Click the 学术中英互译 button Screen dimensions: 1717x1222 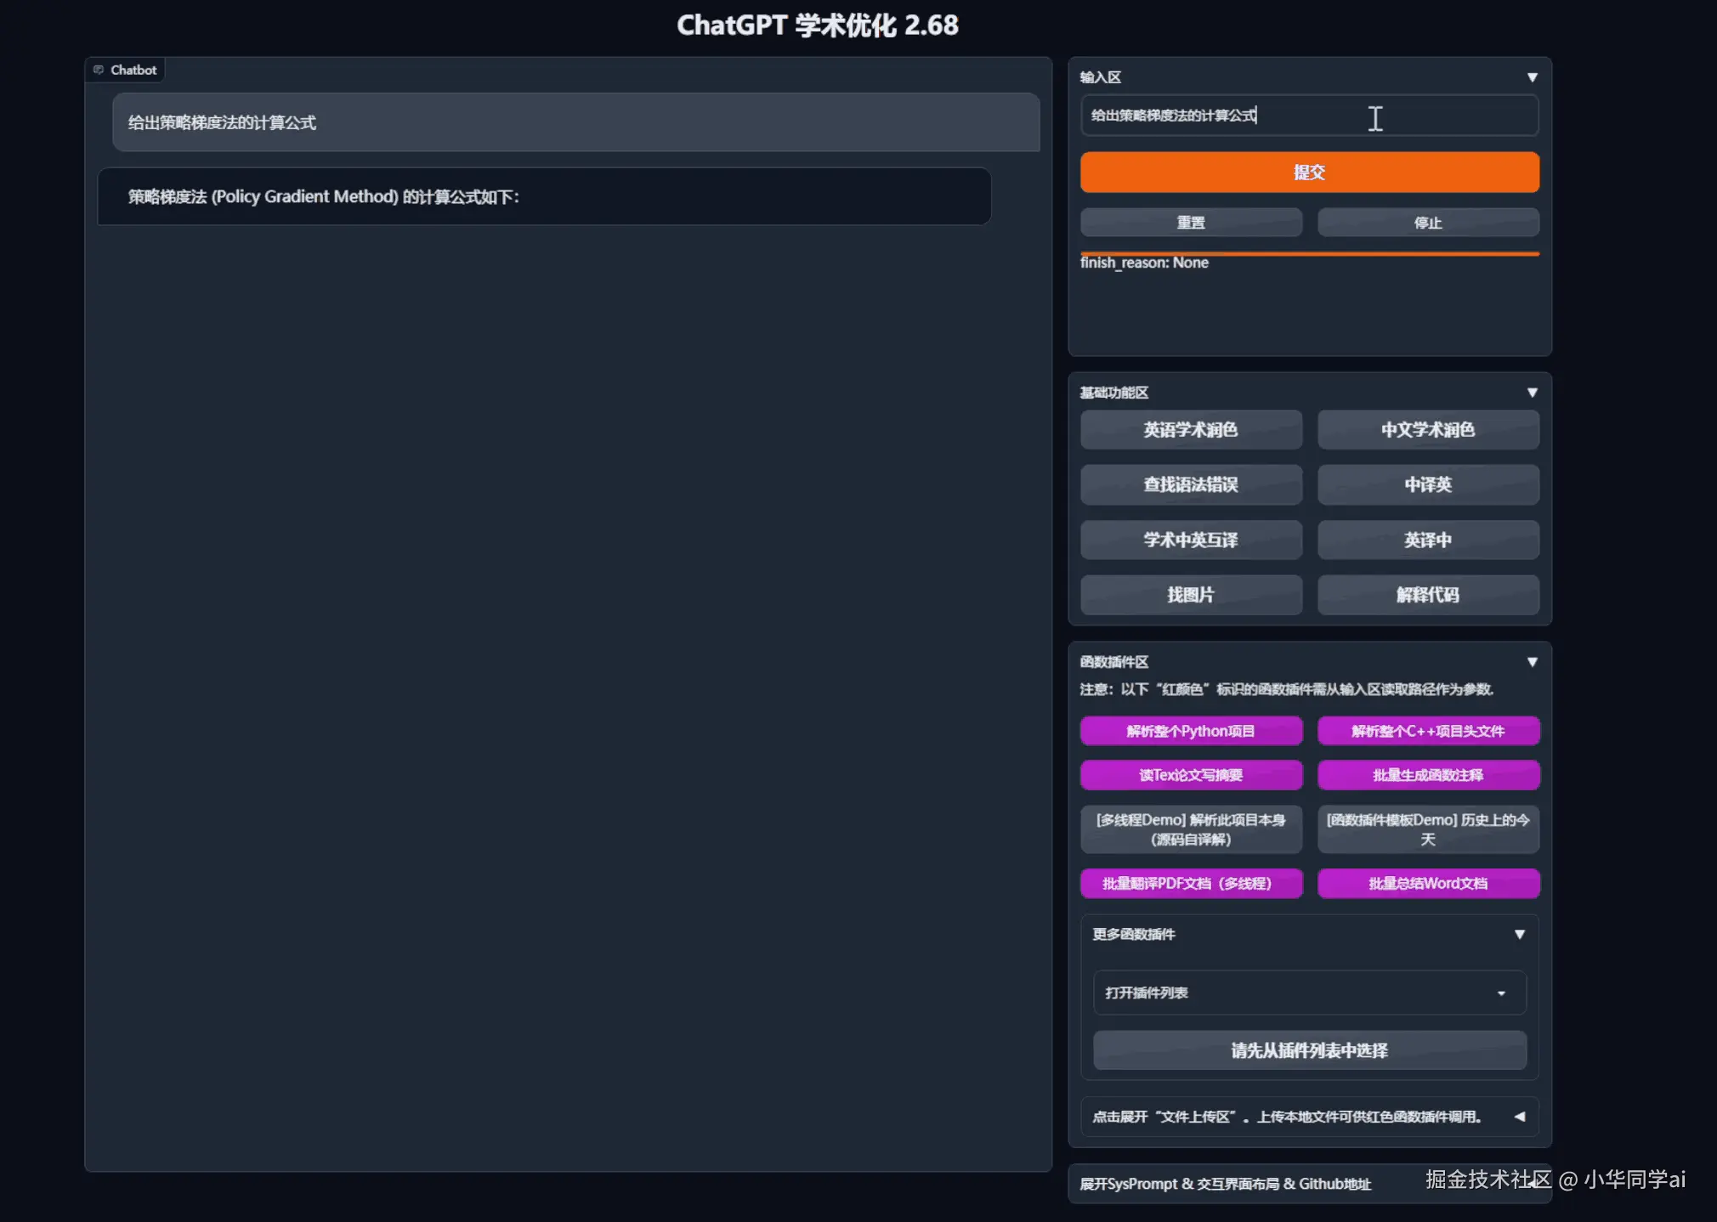point(1191,540)
